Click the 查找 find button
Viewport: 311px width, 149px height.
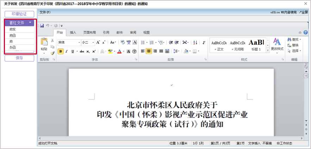294,40
